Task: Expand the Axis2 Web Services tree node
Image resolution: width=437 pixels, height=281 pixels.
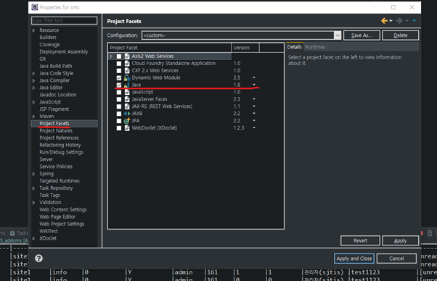Action: [111, 56]
